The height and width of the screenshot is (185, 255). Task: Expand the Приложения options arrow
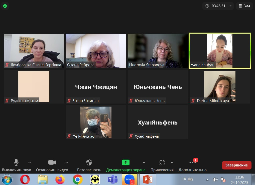(172, 162)
